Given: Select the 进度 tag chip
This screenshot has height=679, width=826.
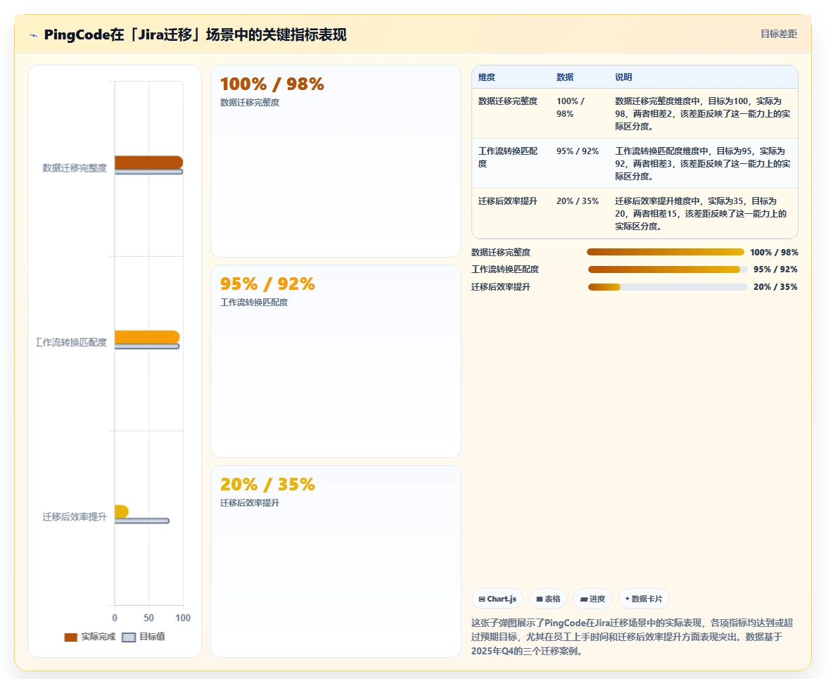Looking at the screenshot, I should tap(592, 599).
